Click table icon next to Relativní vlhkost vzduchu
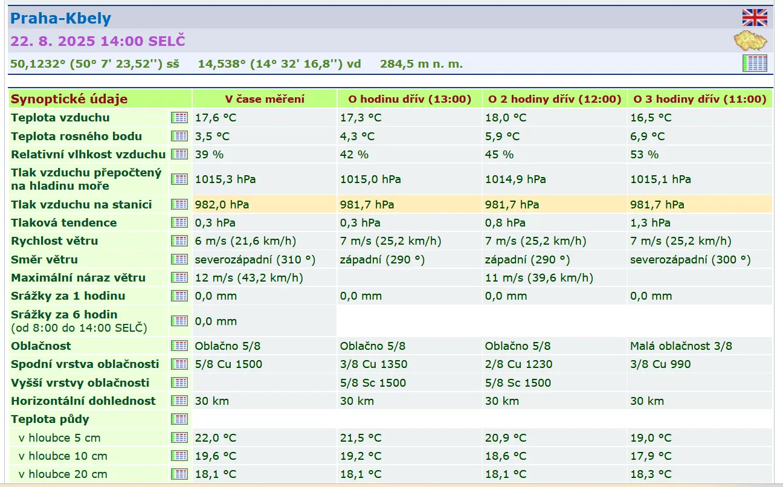 [179, 154]
